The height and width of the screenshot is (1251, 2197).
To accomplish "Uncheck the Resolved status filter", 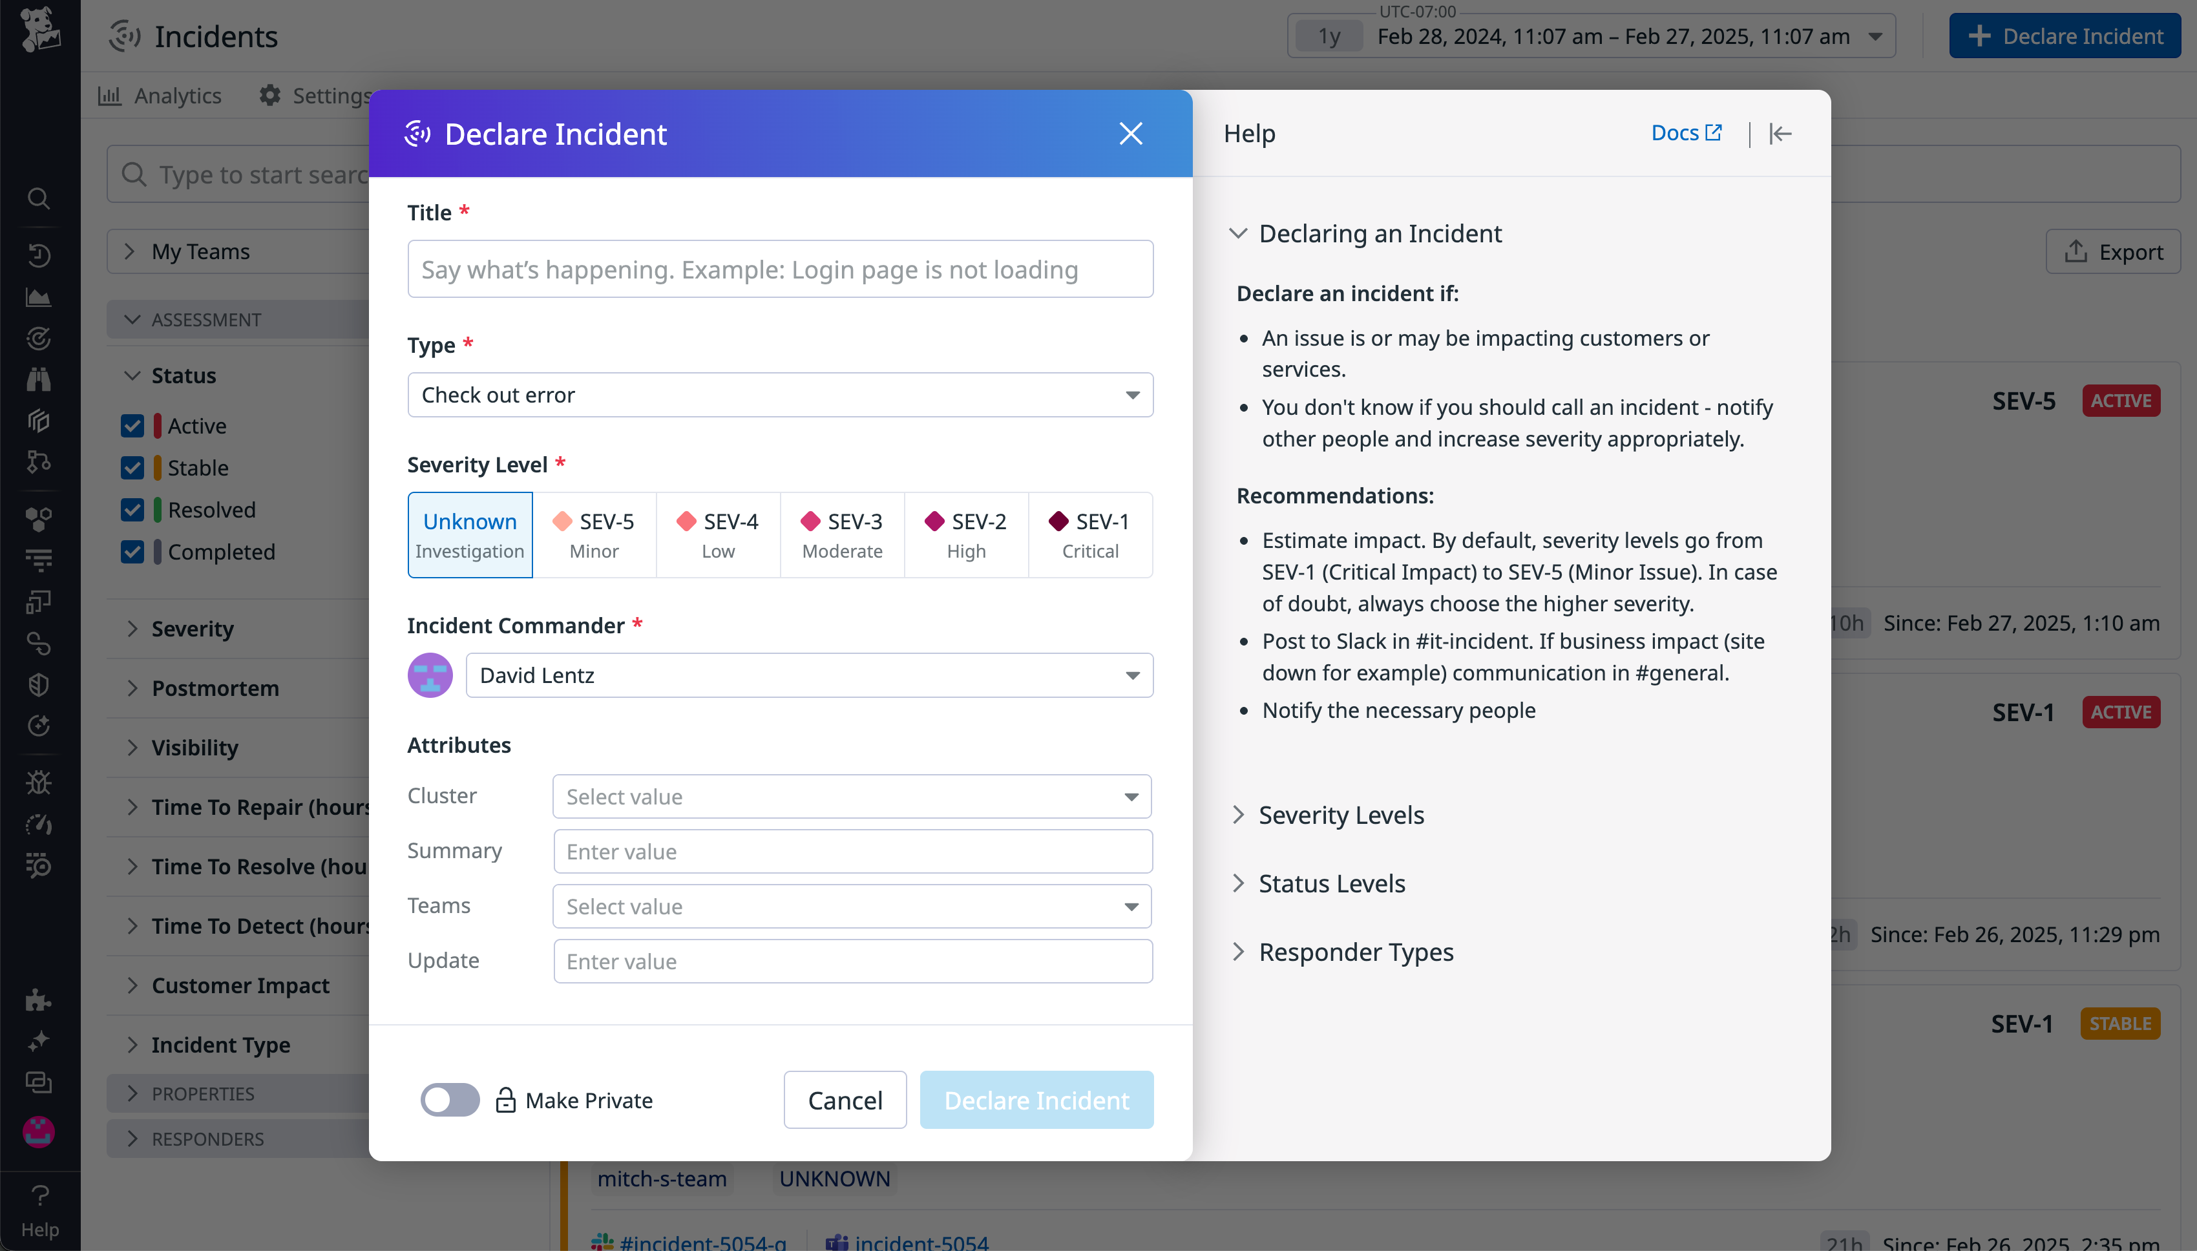I will pos(133,509).
